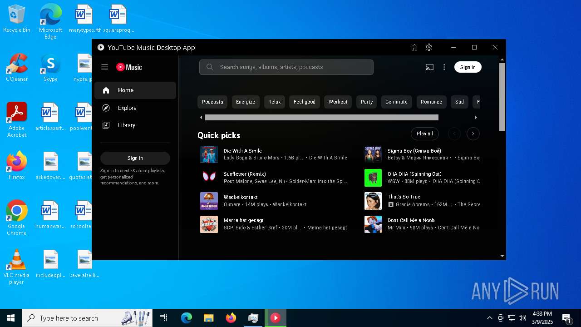
Task: Play Don't Call Me a Noob thumbnail
Action: point(373,224)
